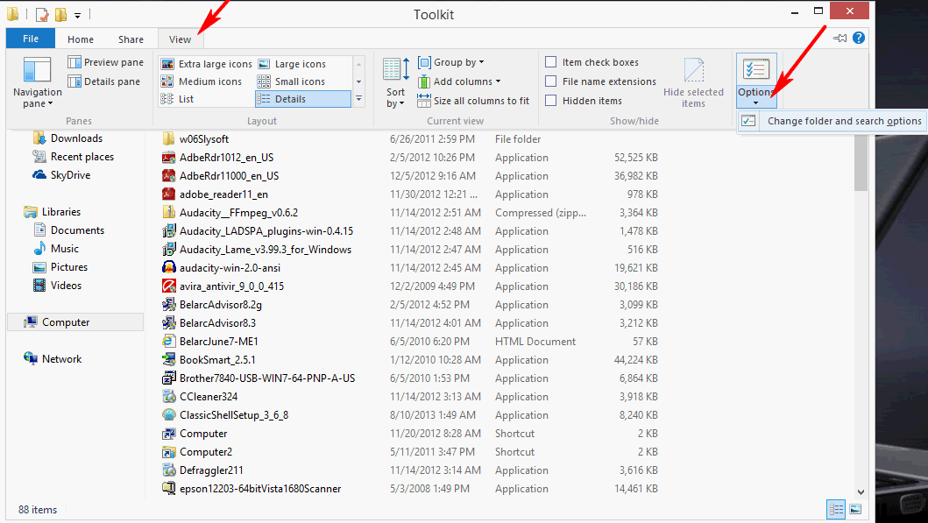
Task: Choose Change folder and search options
Action: 833,121
